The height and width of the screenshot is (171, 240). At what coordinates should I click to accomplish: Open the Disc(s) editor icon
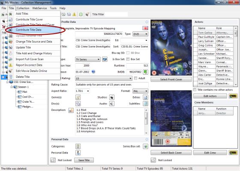78,104
